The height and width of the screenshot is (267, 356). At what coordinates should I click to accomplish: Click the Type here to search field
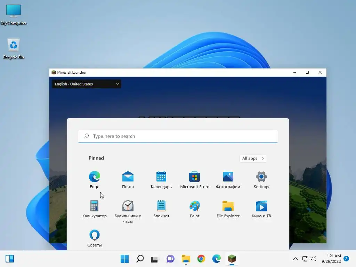pos(178,136)
